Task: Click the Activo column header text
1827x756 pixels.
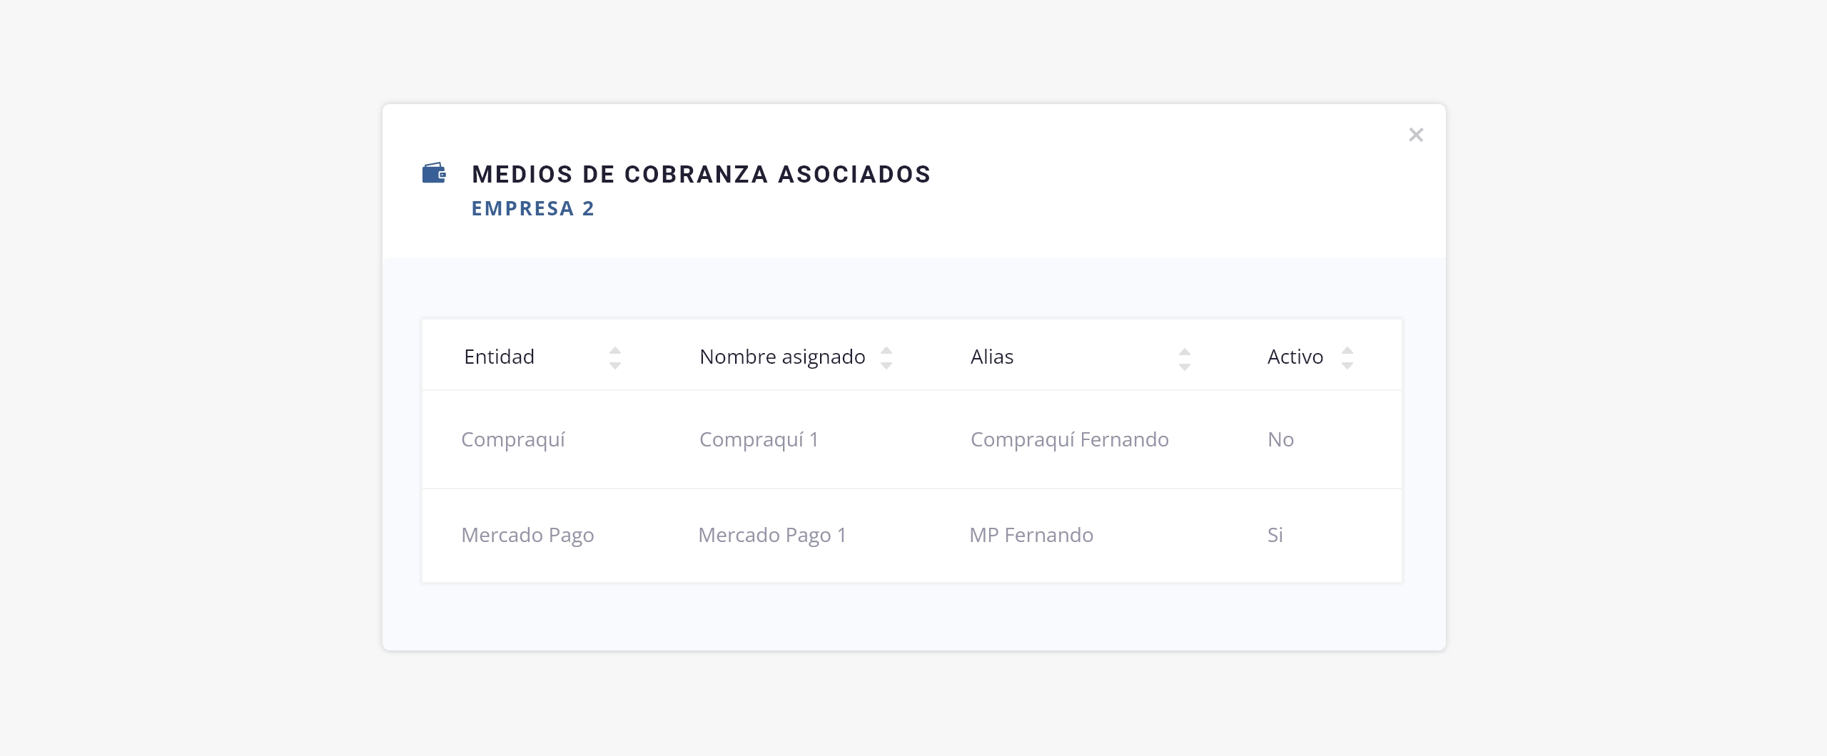Action: (1295, 357)
